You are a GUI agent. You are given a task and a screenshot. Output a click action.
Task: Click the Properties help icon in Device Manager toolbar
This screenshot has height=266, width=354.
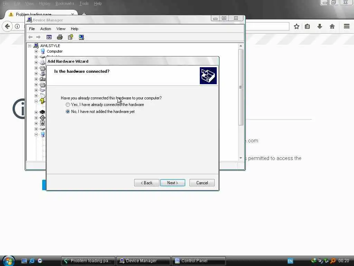(x=71, y=37)
